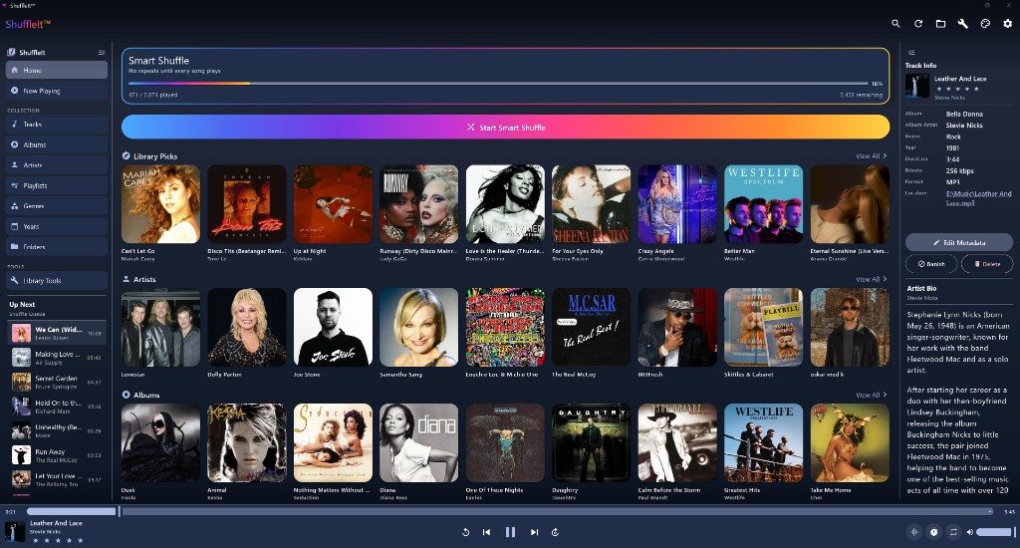1020x548 pixels.
Task: Select Making Love by Air Supply in queue
Action: (57, 358)
